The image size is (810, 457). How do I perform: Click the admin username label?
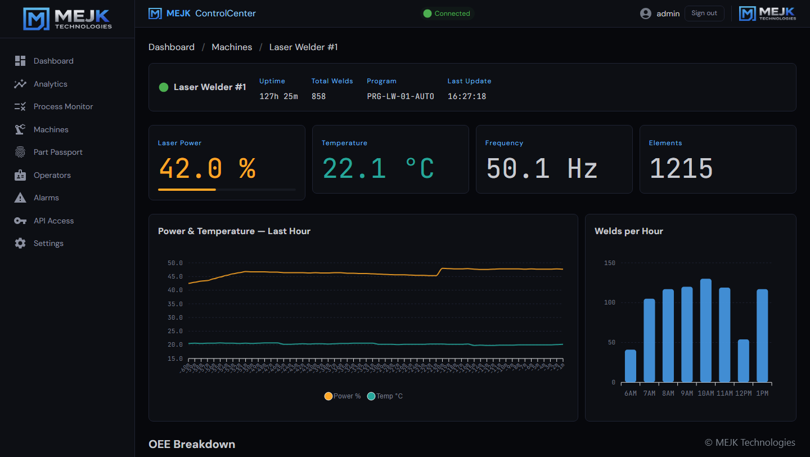[668, 14]
